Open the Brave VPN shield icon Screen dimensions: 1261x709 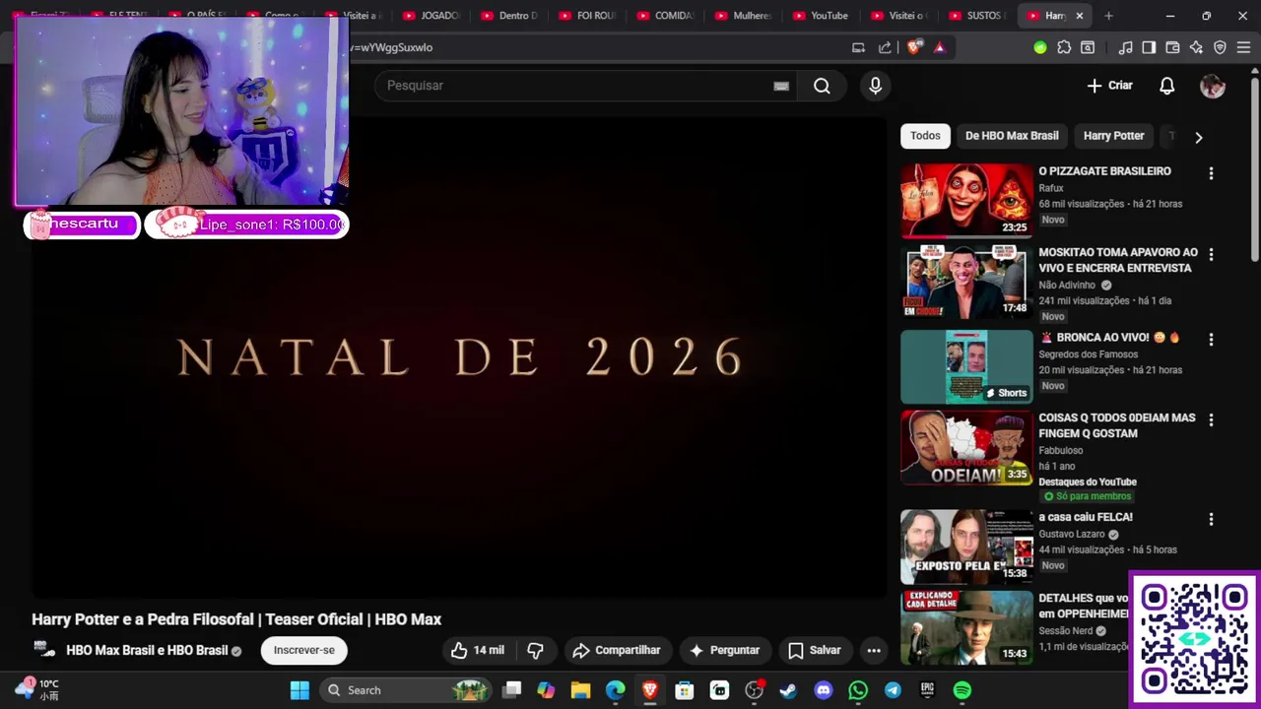[x=1220, y=47]
